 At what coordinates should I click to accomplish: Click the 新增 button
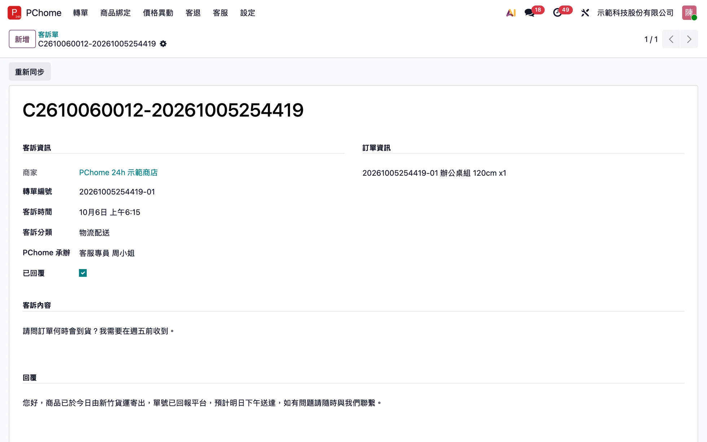22,39
